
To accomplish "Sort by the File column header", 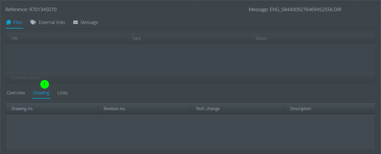I will [x=66, y=38].
